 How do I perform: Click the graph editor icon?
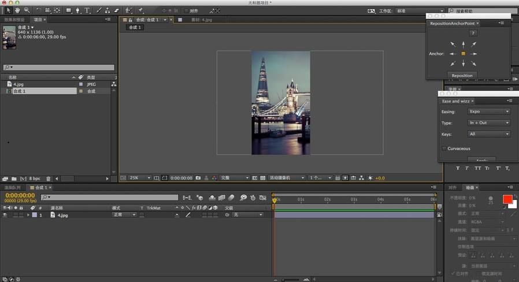point(263,198)
